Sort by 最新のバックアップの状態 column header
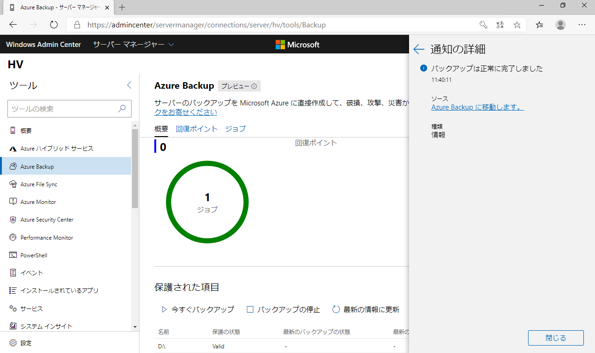The width and height of the screenshot is (595, 353). 317,332
